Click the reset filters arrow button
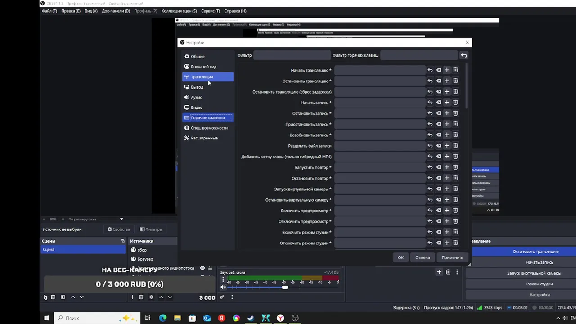 click(x=464, y=55)
